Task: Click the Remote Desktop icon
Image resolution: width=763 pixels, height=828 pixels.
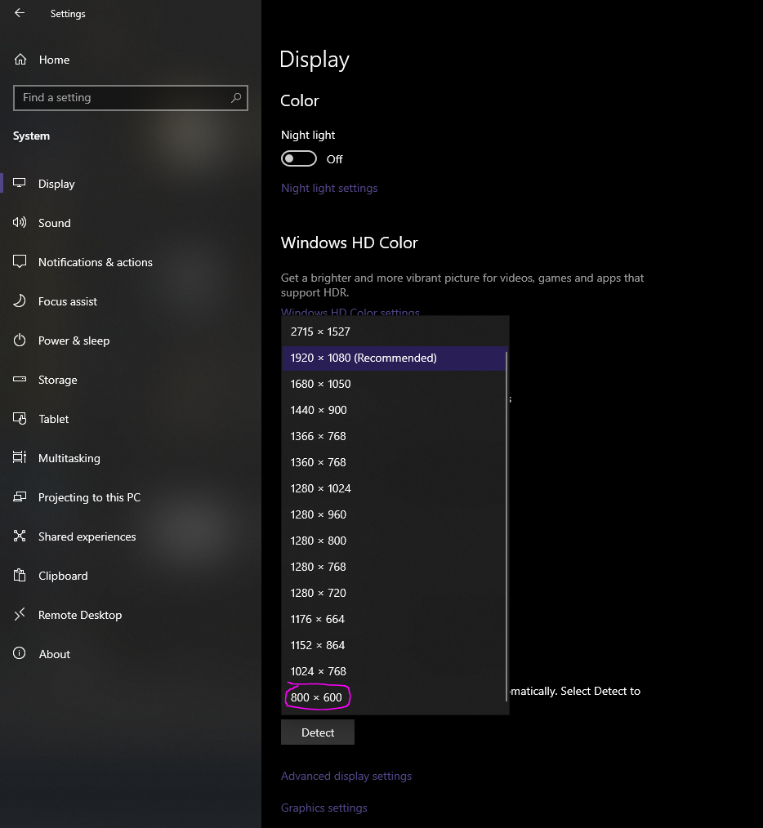Action: click(x=20, y=615)
